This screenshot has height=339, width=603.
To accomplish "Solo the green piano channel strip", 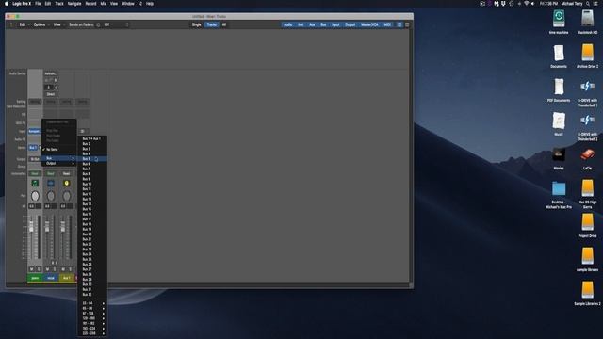I will pos(39,269).
